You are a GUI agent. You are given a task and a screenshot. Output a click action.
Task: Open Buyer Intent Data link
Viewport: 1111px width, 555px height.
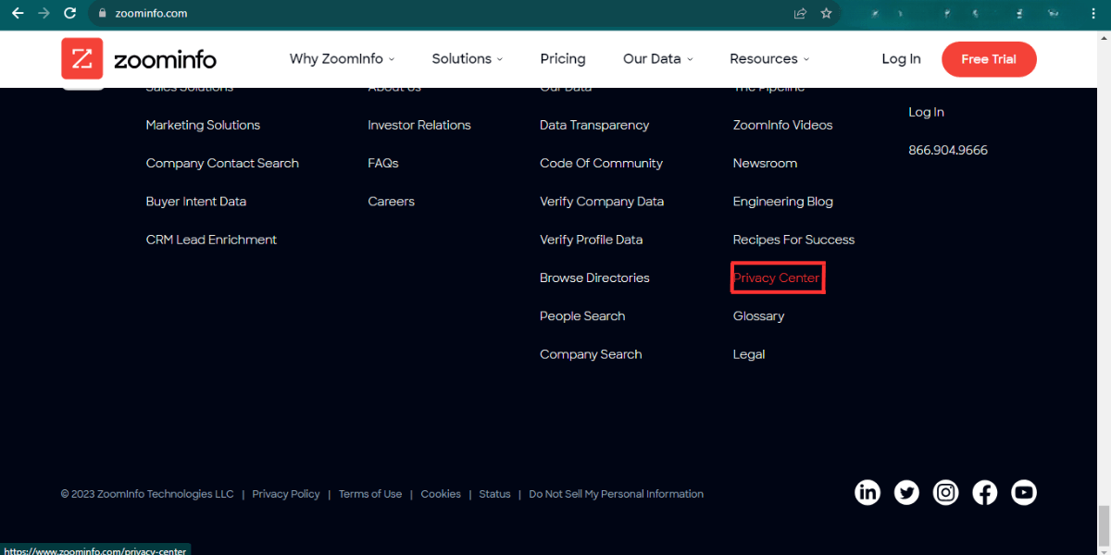pyautogui.click(x=195, y=201)
